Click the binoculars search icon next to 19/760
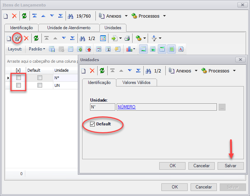This screenshot has width=250, height=196. (x=71, y=16)
